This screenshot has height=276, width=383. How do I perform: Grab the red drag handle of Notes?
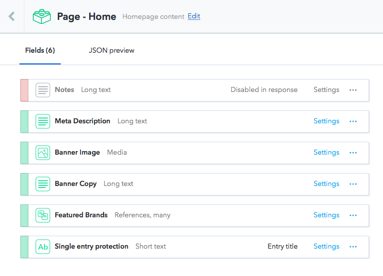click(x=24, y=90)
